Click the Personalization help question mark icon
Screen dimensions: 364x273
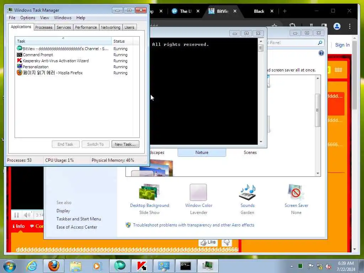pos(321,53)
